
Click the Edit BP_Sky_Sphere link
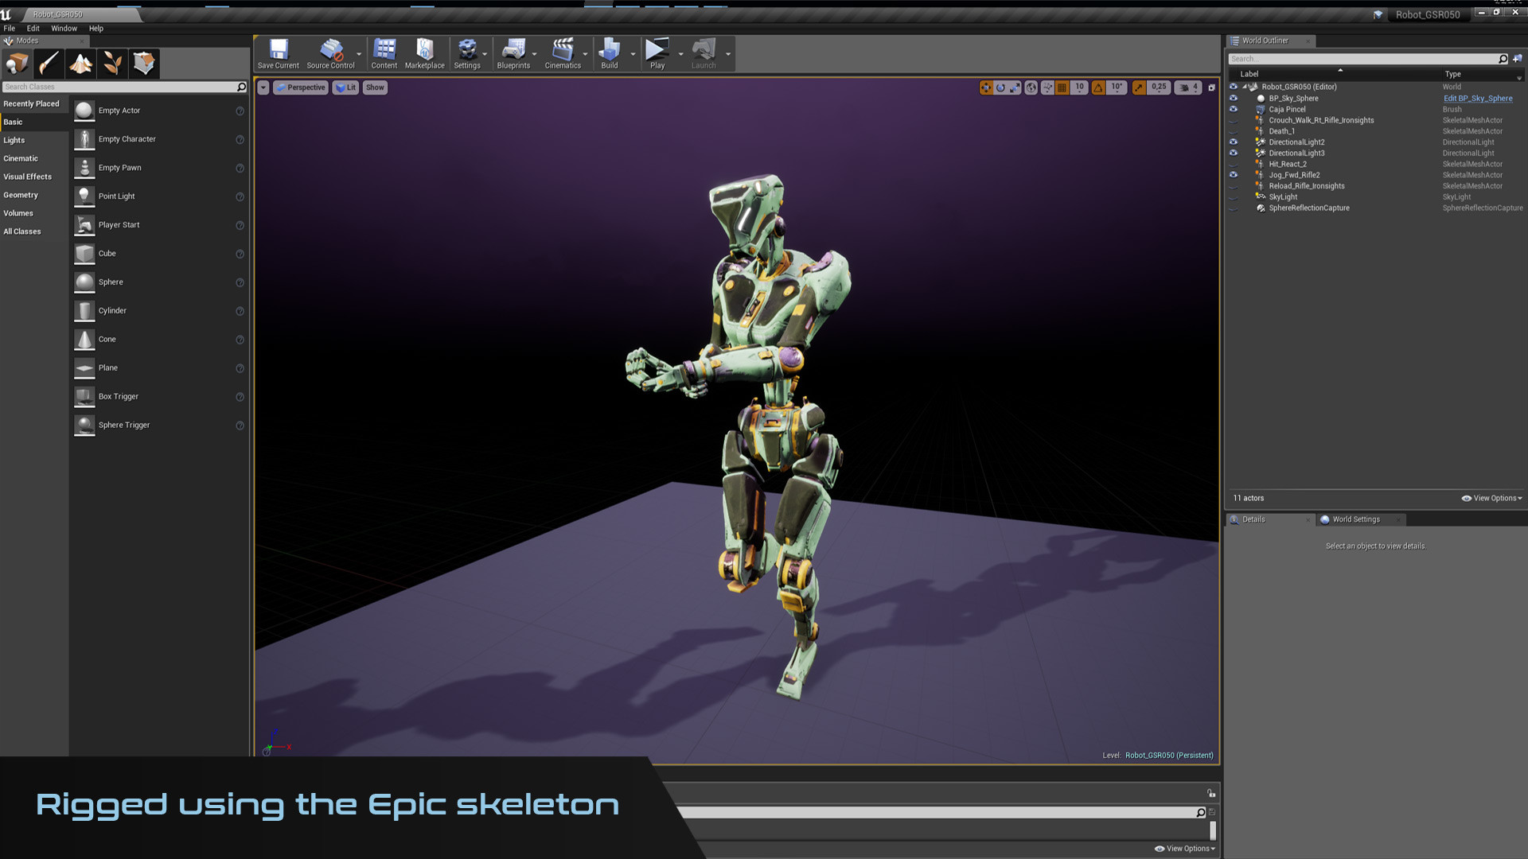click(1478, 98)
